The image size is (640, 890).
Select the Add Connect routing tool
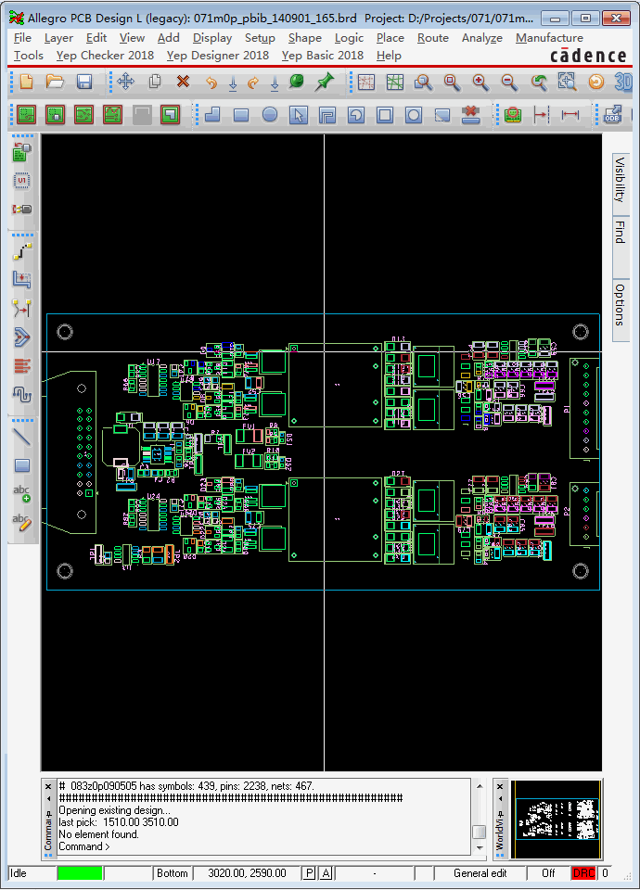coord(21,252)
